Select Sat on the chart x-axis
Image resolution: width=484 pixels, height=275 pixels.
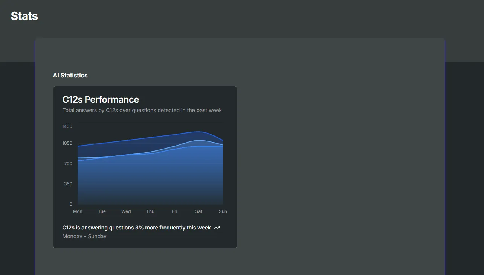pyautogui.click(x=199, y=211)
